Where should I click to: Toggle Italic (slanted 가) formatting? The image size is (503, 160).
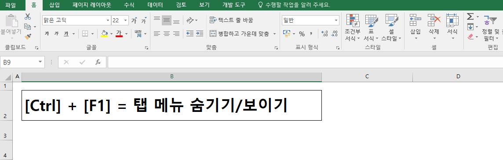click(x=56, y=34)
